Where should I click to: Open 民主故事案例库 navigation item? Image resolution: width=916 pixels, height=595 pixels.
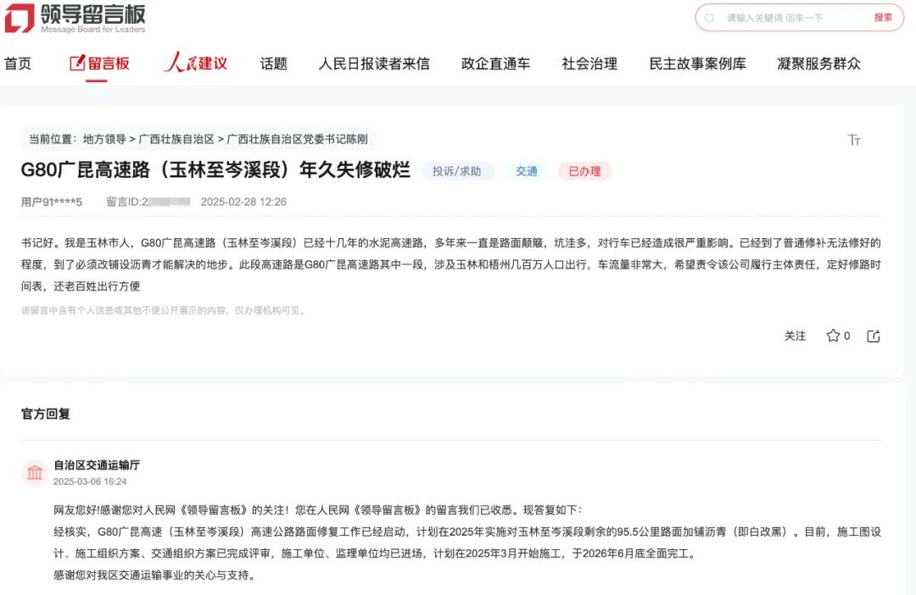point(697,64)
